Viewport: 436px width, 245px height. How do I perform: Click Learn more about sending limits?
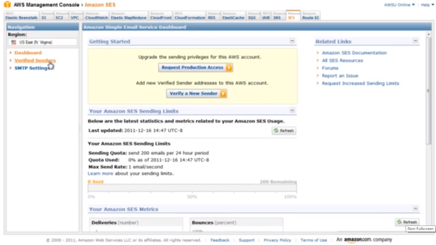pos(100,173)
